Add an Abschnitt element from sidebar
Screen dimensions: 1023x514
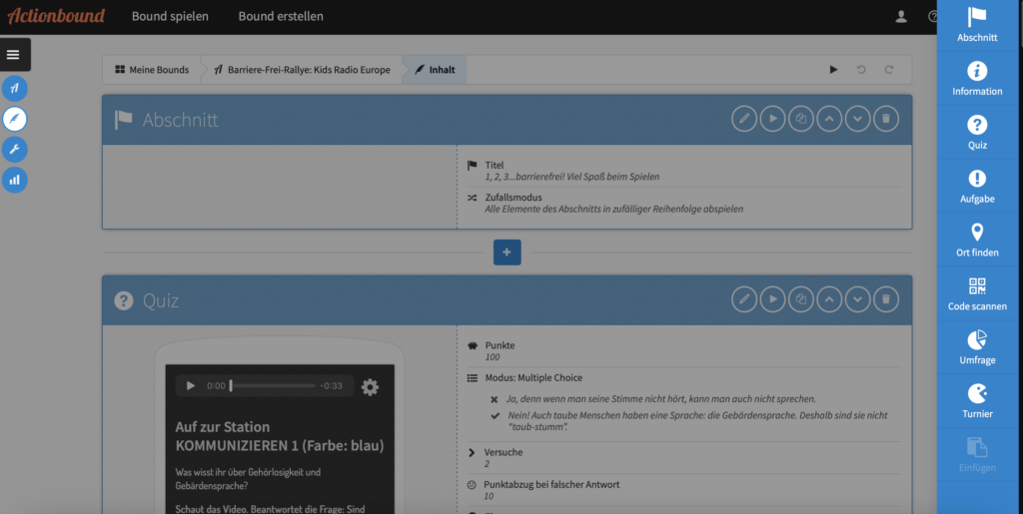click(977, 25)
